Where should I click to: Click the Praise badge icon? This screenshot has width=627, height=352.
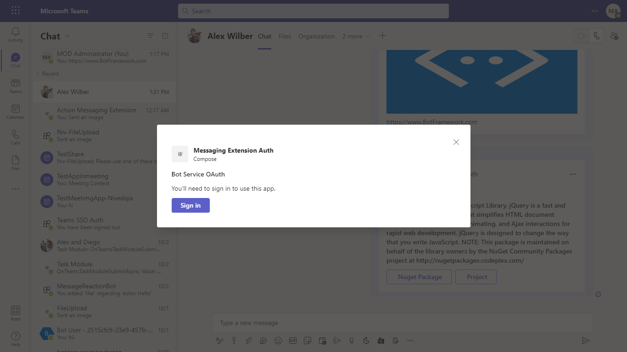coord(352,341)
